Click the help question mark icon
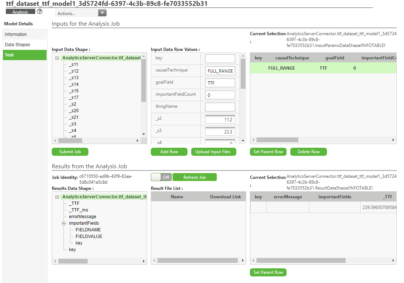 point(39,11)
